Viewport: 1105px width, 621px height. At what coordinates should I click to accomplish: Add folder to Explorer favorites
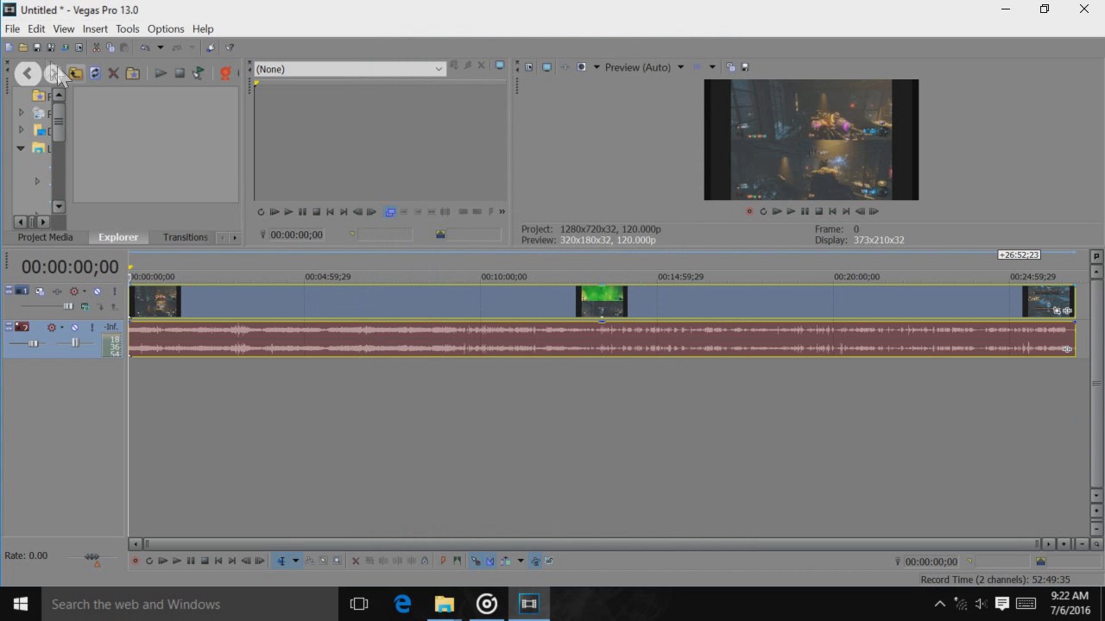[x=133, y=73]
